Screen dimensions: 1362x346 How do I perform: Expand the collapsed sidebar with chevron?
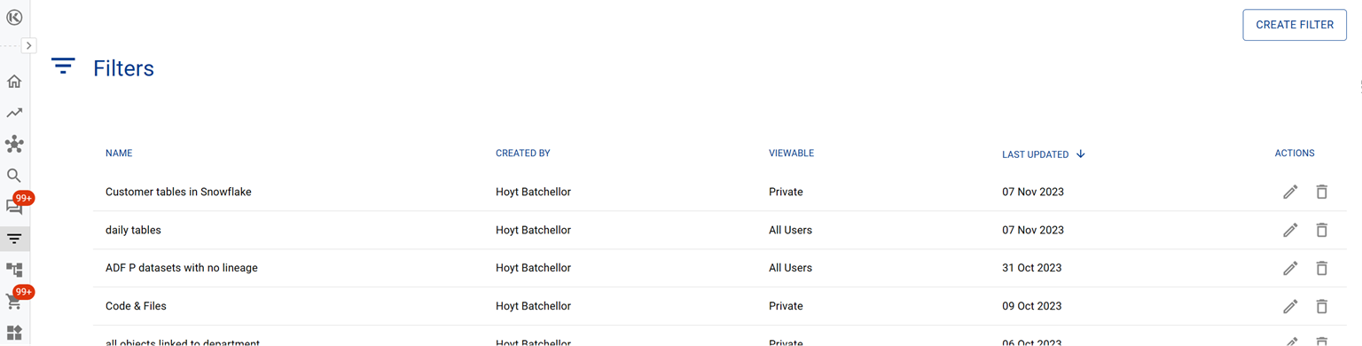(28, 45)
